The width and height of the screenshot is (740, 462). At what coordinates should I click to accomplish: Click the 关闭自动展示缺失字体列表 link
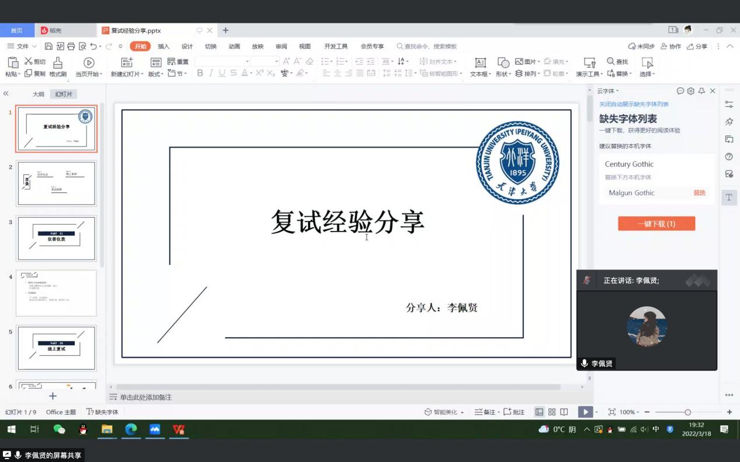[634, 104]
